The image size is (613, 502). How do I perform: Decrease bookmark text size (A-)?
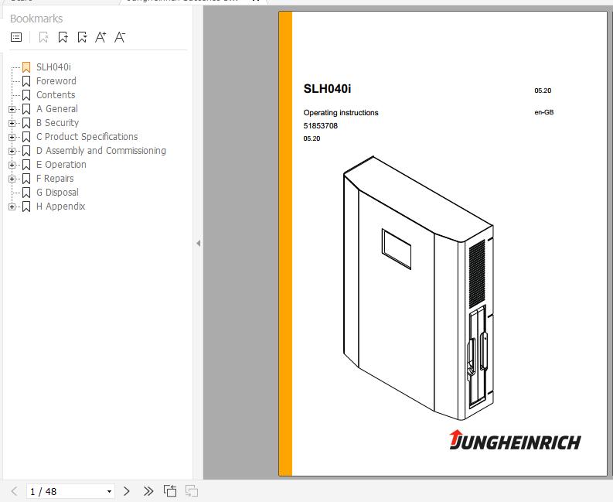[120, 37]
